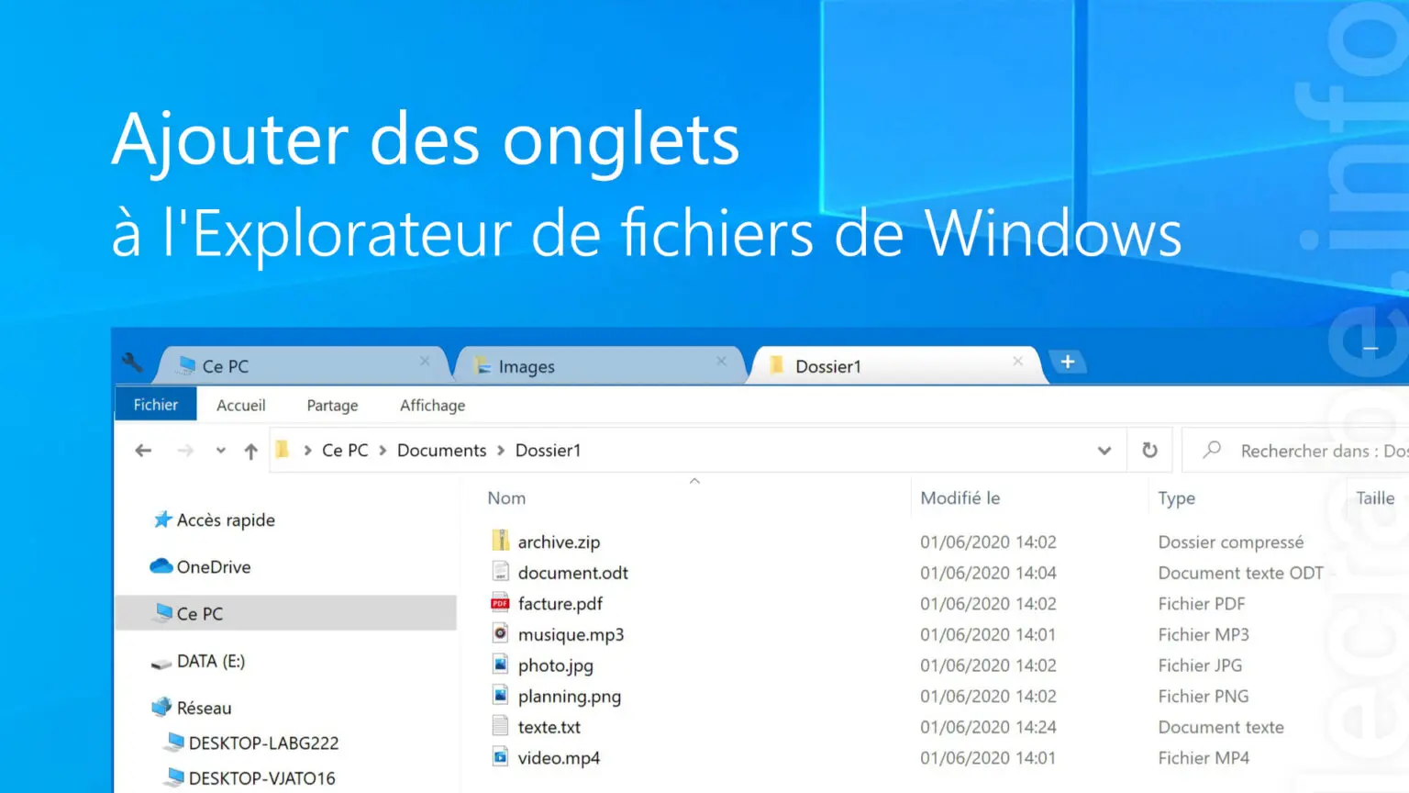Toggle sort order on the Modifié le column
The image size is (1409, 793).
tap(960, 497)
